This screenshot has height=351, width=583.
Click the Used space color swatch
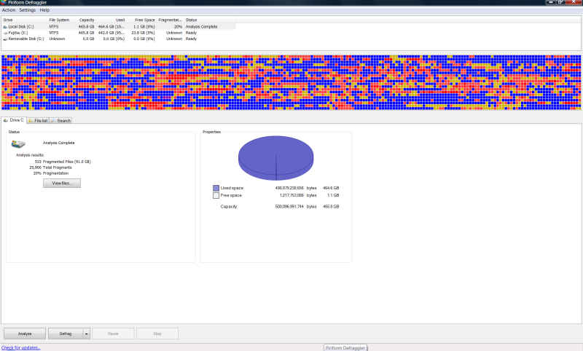216,189
